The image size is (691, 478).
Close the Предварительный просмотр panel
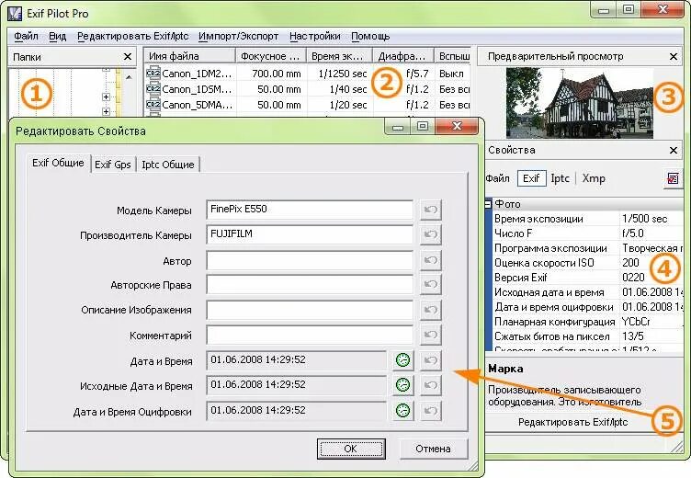pos(673,56)
